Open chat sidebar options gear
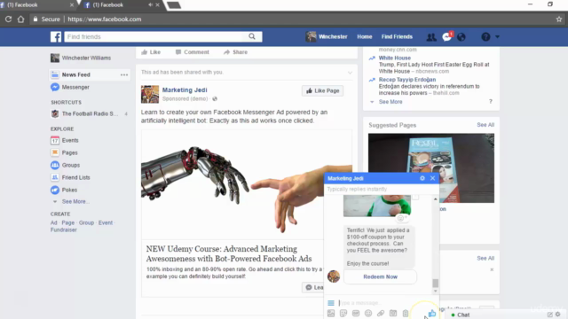 558,315
